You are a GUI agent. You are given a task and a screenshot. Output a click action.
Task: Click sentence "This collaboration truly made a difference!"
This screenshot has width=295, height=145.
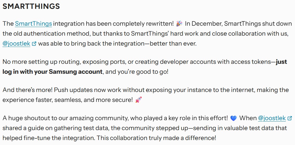click(156, 138)
